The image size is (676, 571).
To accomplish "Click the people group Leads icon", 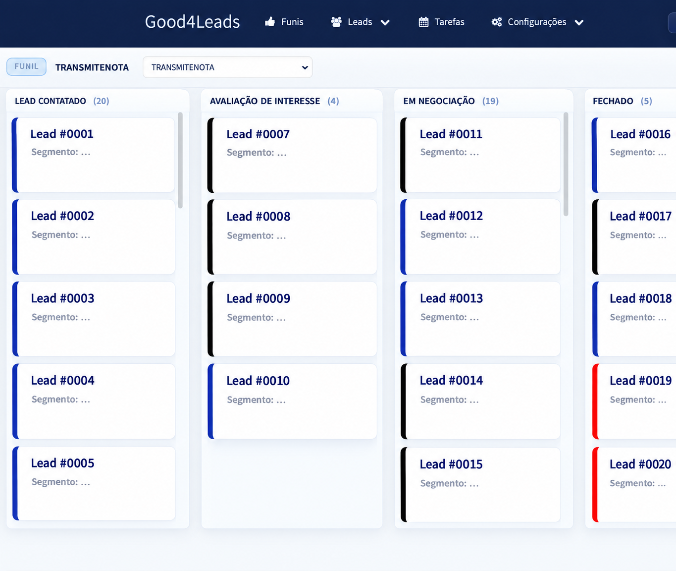I will (336, 22).
